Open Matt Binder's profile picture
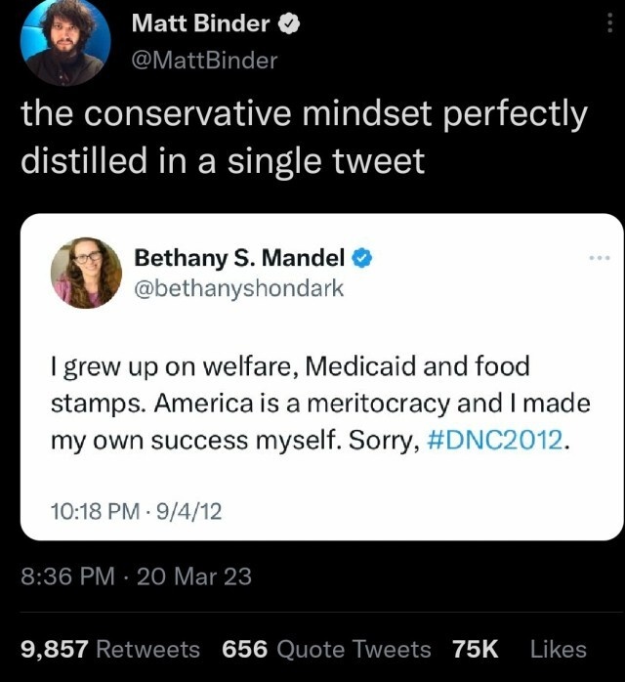The width and height of the screenshot is (625, 682). 65,41
